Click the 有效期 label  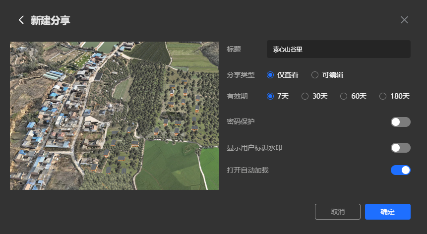pyautogui.click(x=237, y=96)
